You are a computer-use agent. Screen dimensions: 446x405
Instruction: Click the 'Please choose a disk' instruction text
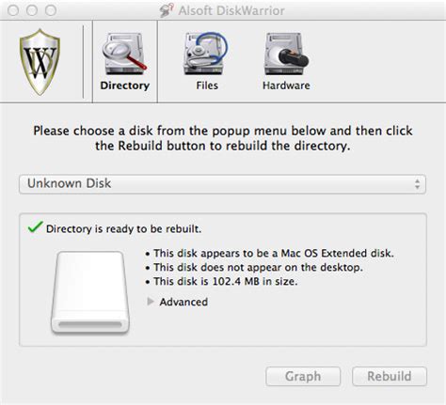click(223, 138)
